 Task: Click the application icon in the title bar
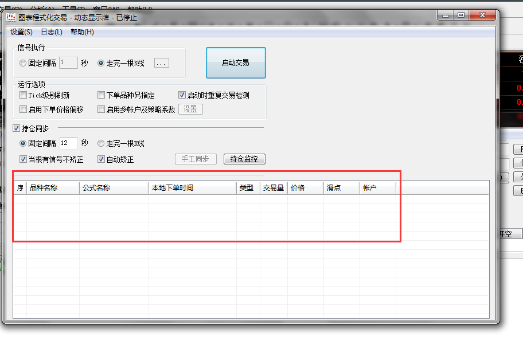click(11, 17)
